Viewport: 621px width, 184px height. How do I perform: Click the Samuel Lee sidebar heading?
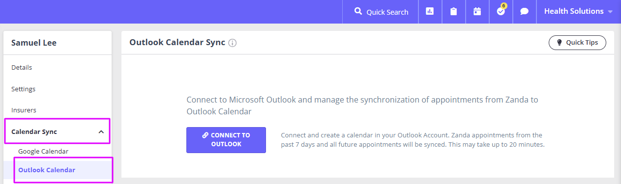pyautogui.click(x=34, y=43)
